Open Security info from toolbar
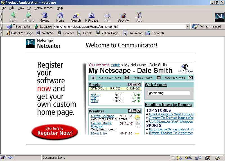 123,17
